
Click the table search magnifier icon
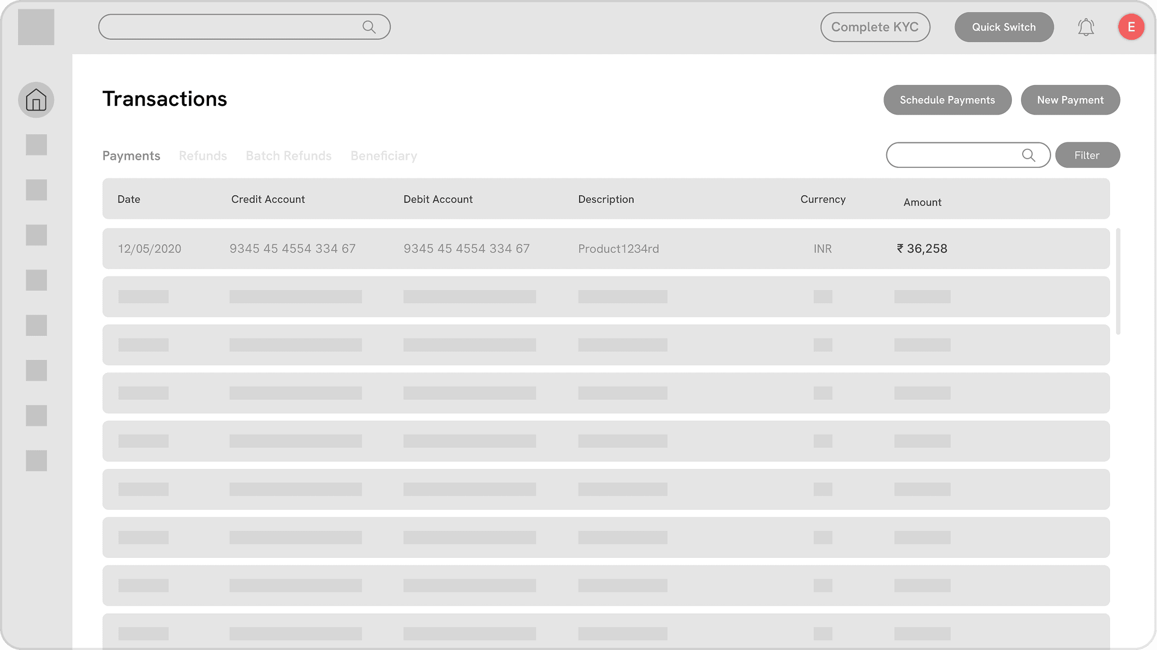pos(1028,155)
